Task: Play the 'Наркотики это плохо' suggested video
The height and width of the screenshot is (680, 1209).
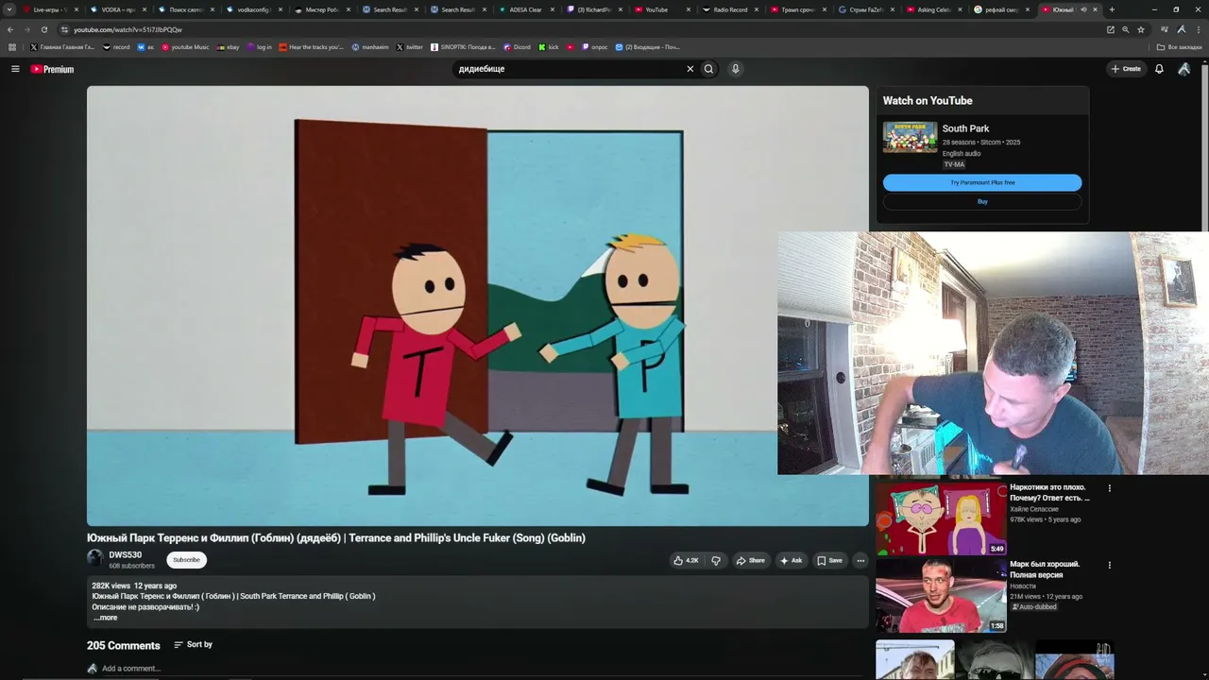Action: click(941, 518)
